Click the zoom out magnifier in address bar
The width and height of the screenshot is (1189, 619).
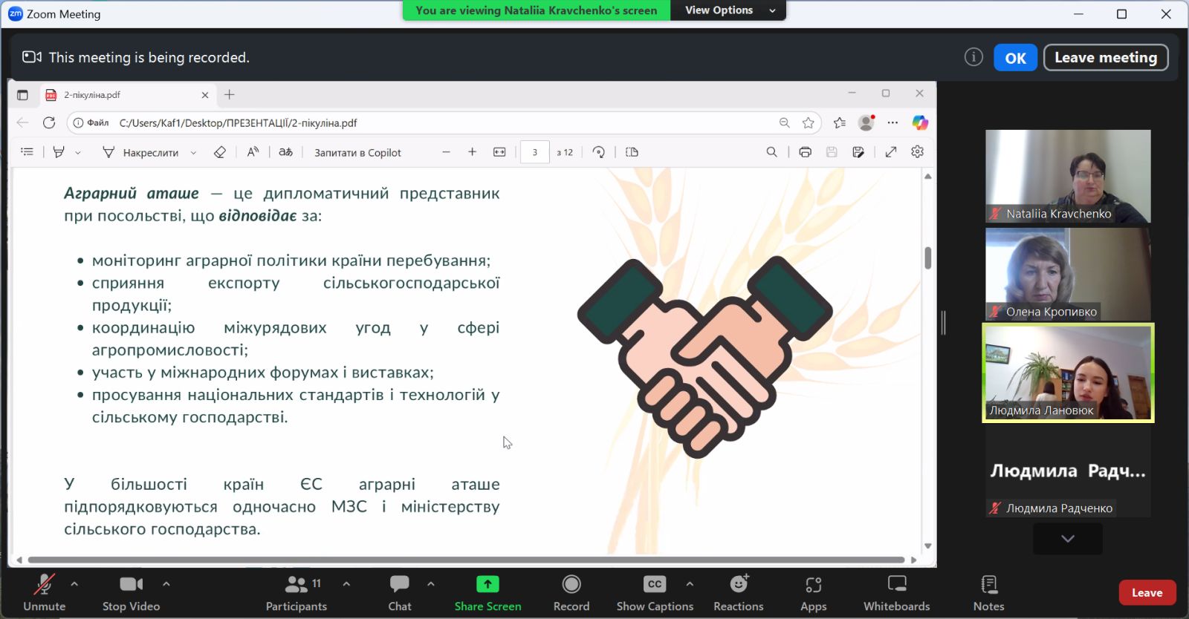784,123
